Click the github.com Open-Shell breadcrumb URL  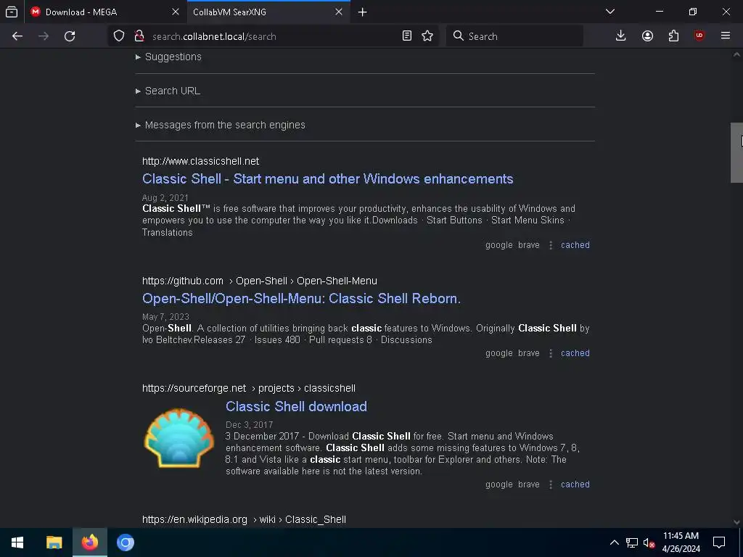click(260, 281)
